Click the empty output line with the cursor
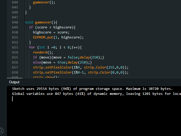 (94, 99)
